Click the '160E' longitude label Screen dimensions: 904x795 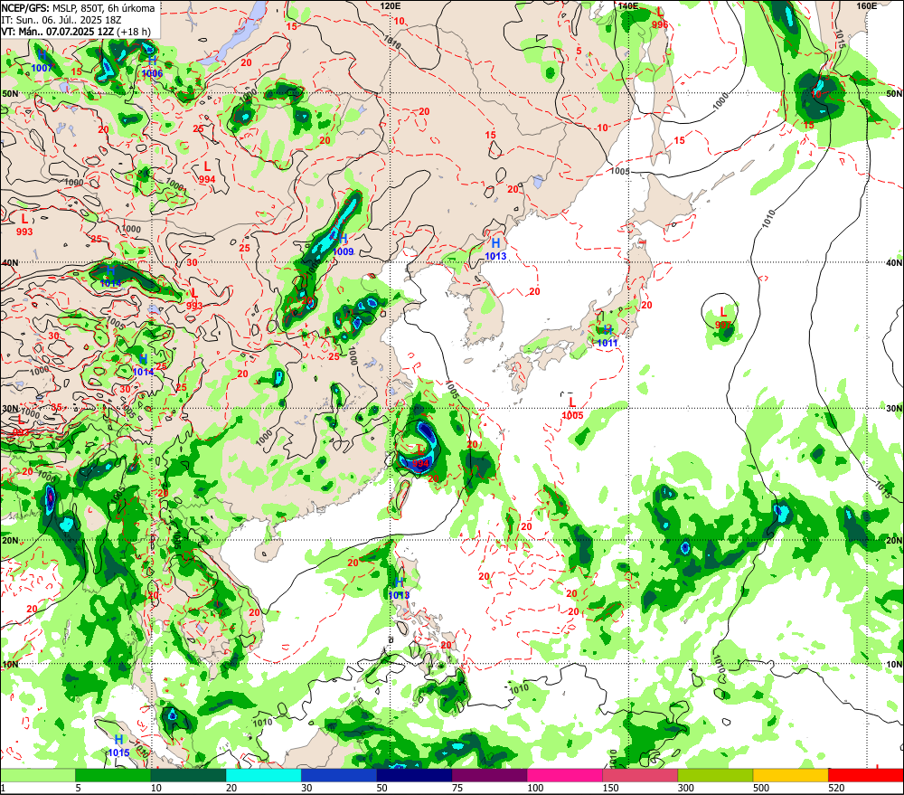click(867, 5)
